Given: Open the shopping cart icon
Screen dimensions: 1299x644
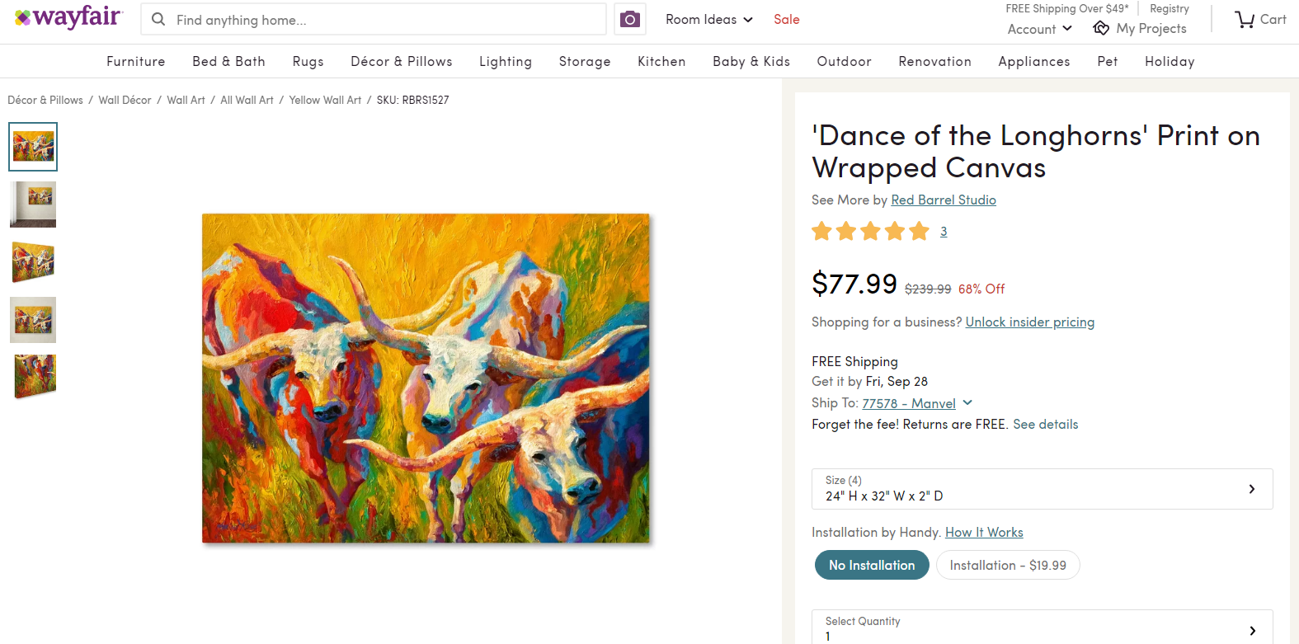Looking at the screenshot, I should click(x=1245, y=19).
